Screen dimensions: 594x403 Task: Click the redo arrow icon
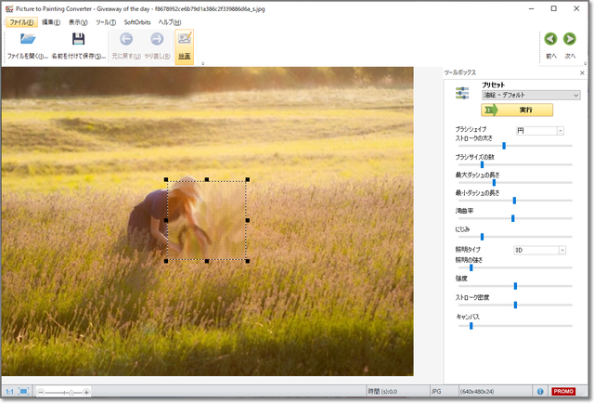(x=157, y=39)
